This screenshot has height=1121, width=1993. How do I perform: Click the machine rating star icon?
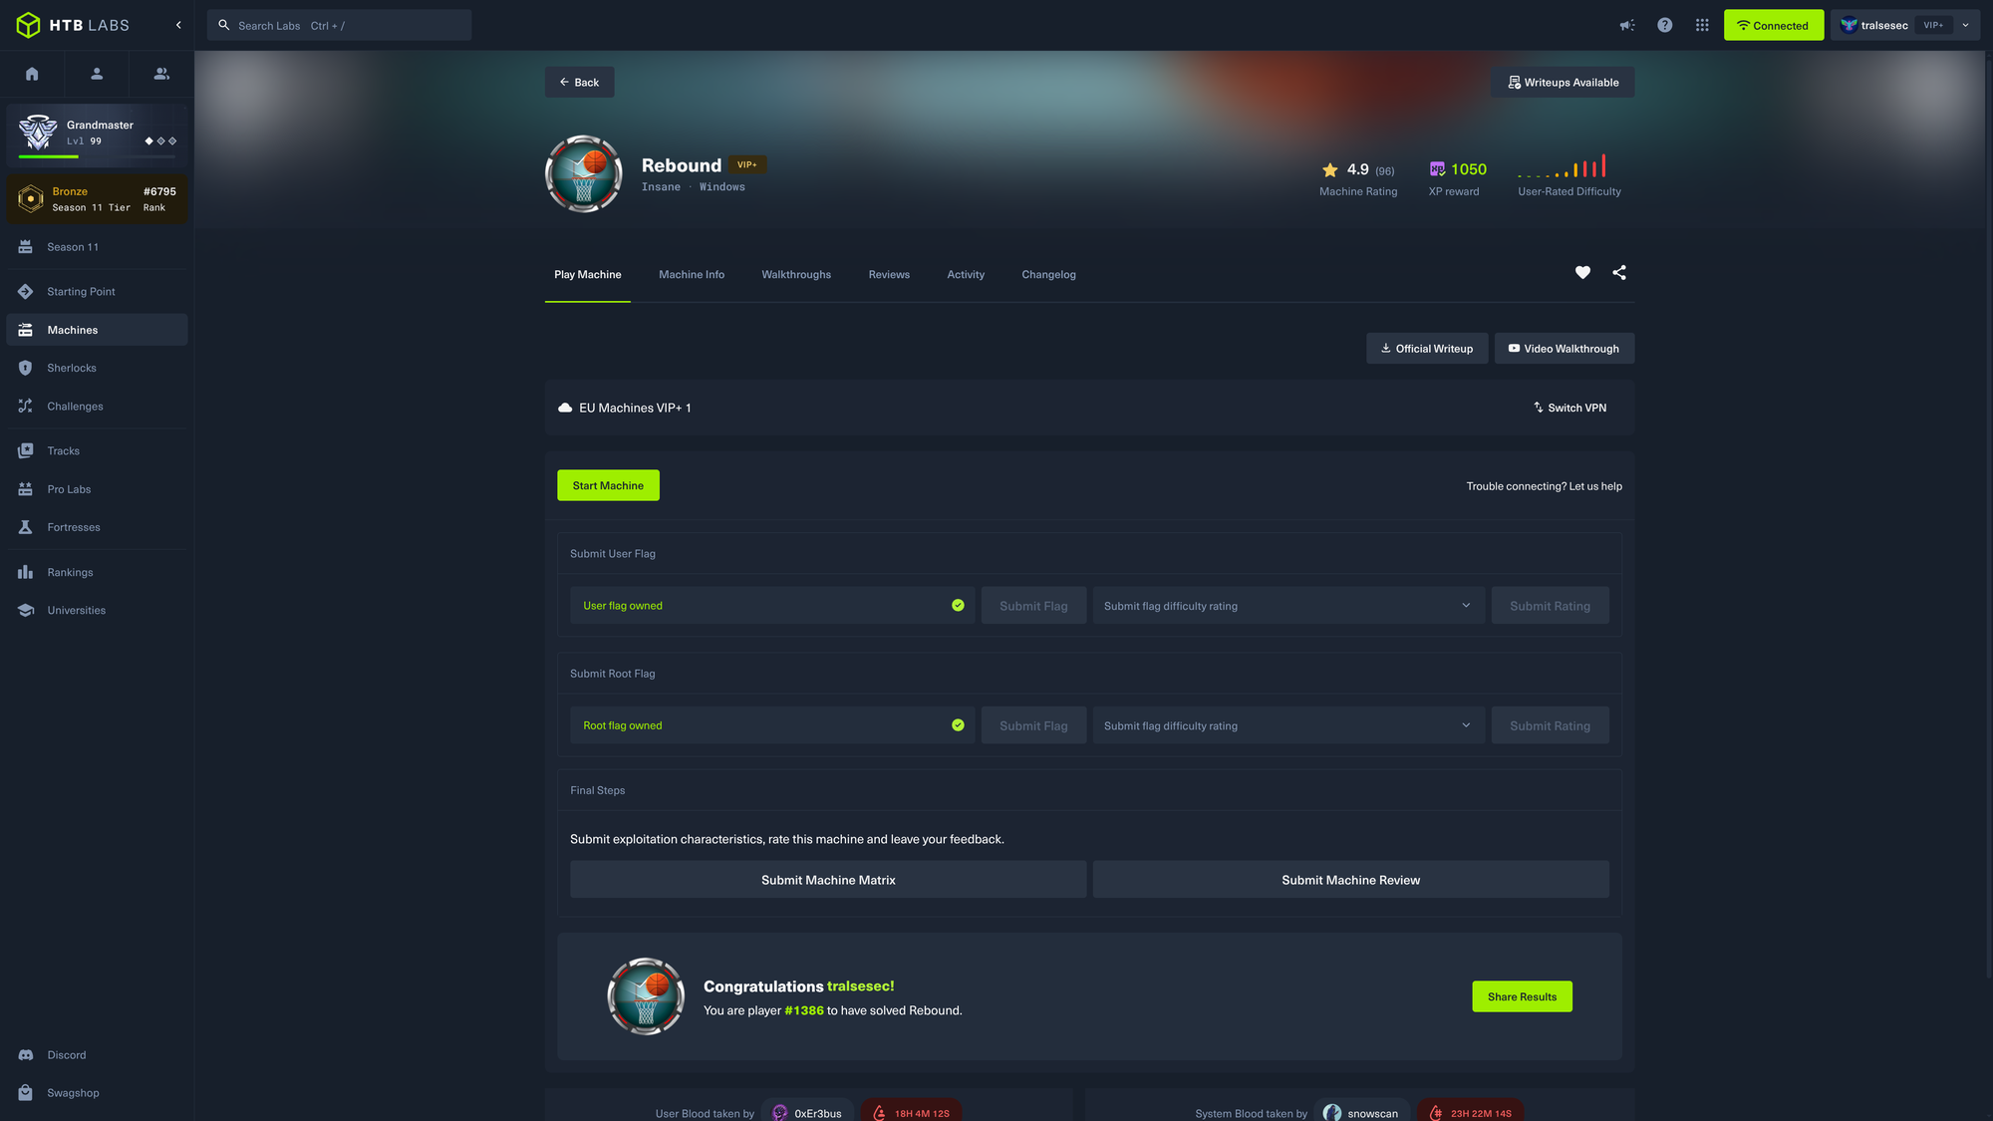(x=1329, y=170)
